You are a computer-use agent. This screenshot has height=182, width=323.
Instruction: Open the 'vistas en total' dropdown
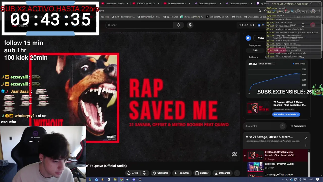pyautogui.click(x=266, y=64)
